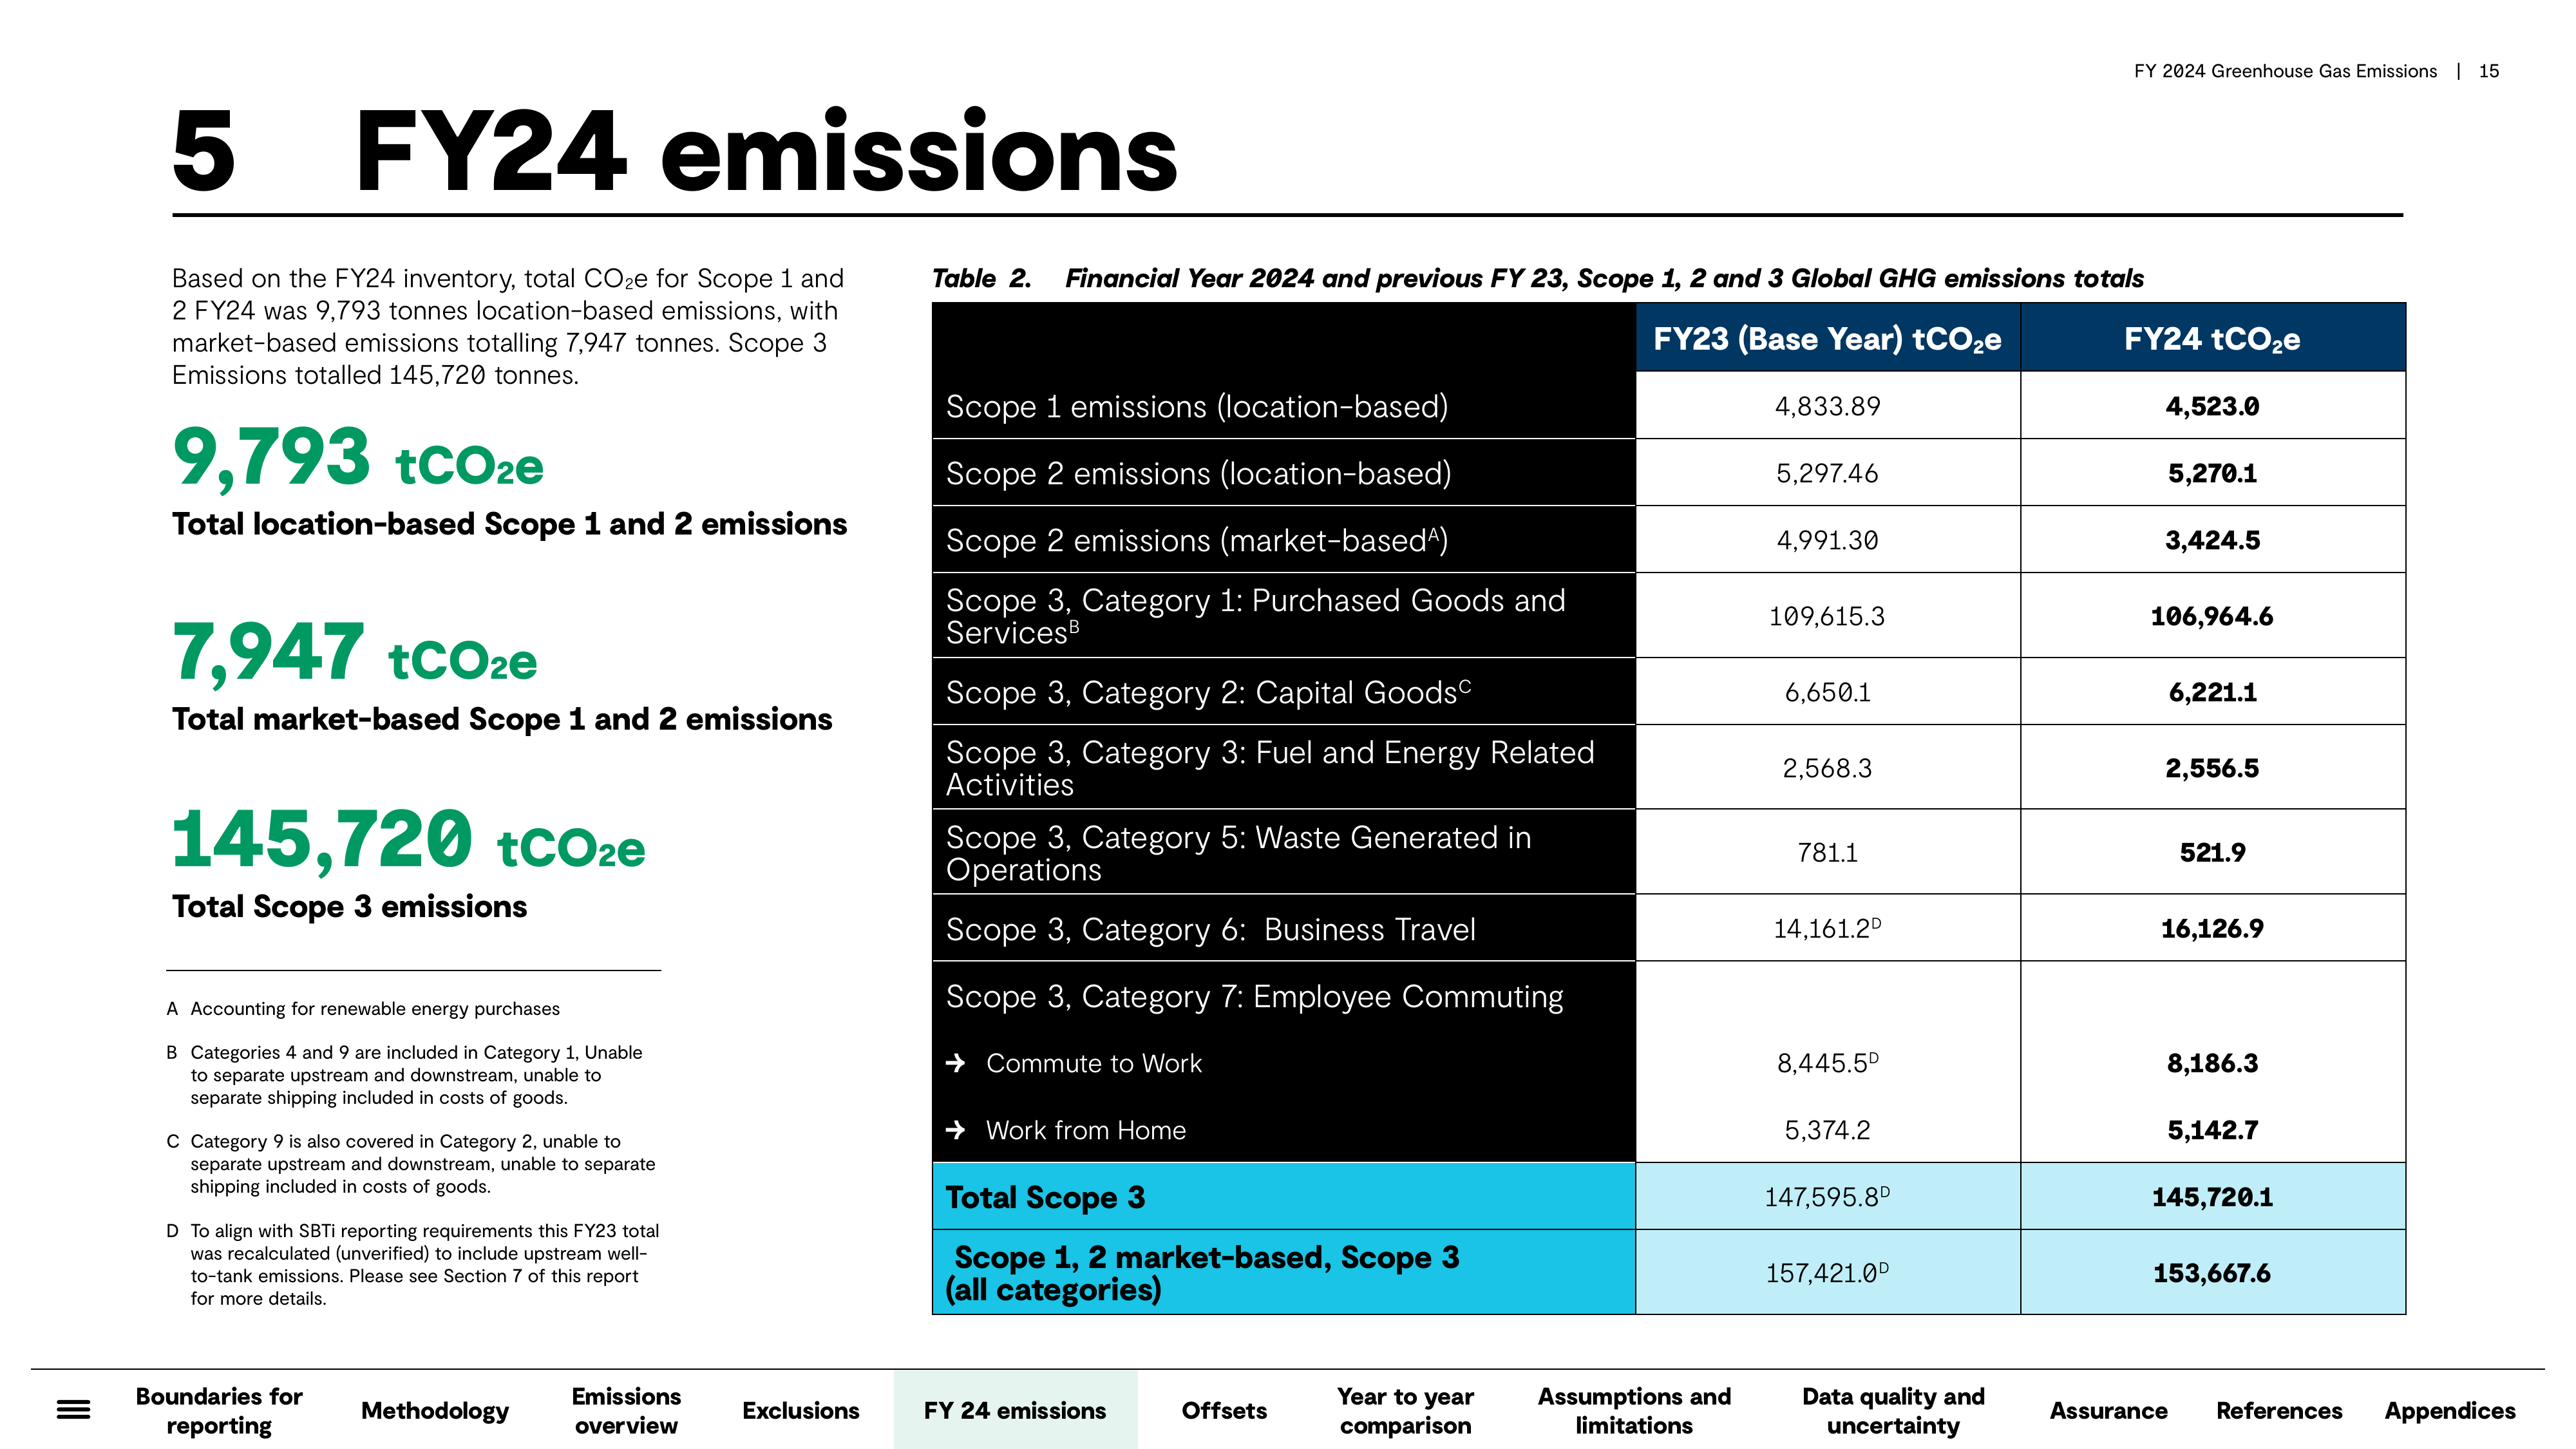Select the Scope 1 emissions (location-based) row label
Image resolution: width=2576 pixels, height=1449 pixels.
[x=1197, y=406]
